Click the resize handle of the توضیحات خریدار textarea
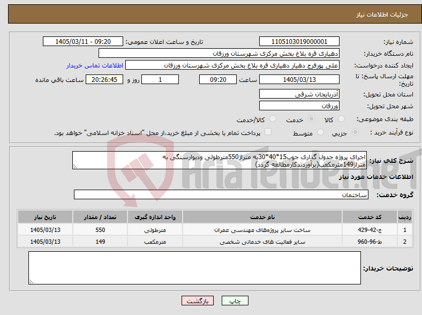 coord(31,282)
